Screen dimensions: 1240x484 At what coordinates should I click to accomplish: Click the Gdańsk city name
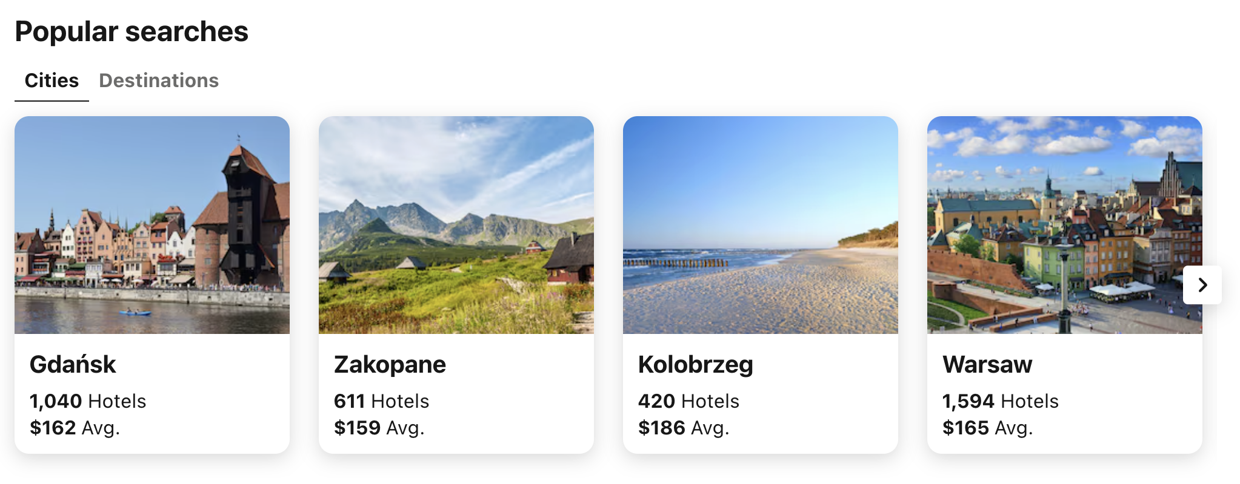(x=73, y=365)
